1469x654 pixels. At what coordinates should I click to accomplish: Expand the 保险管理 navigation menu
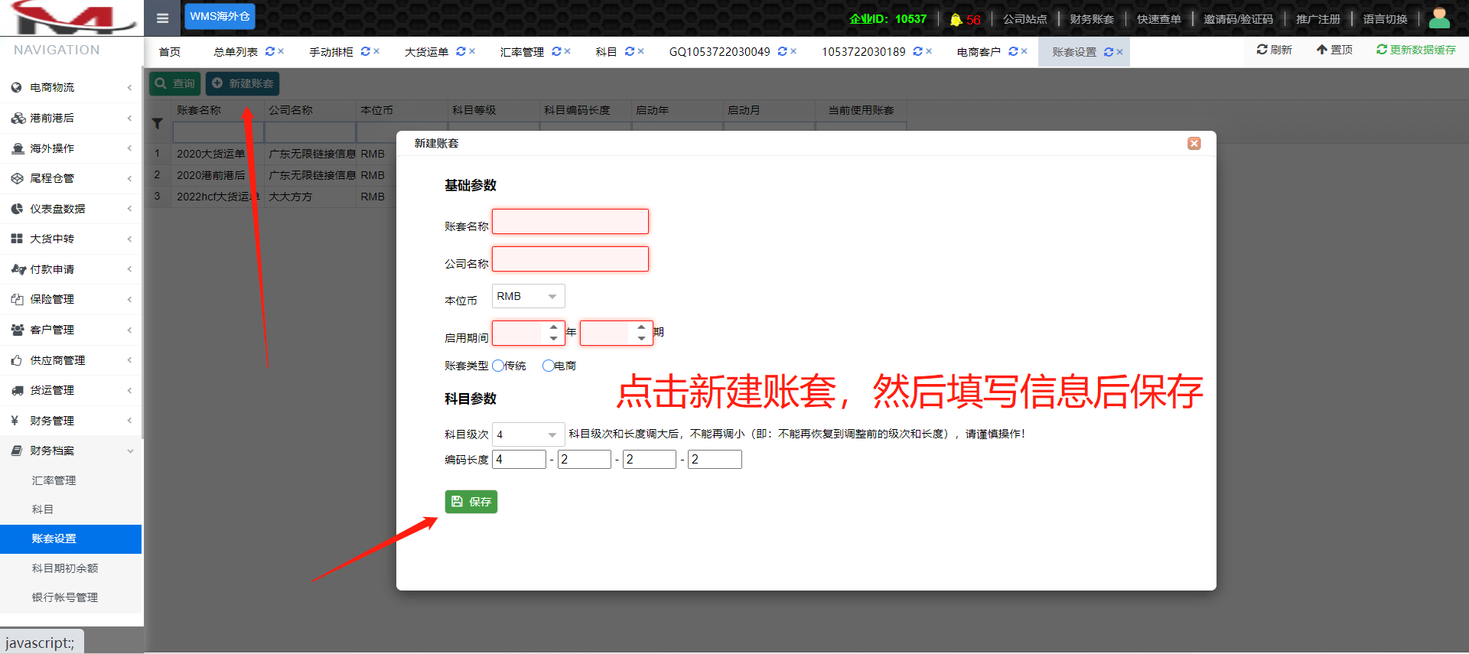coord(71,299)
